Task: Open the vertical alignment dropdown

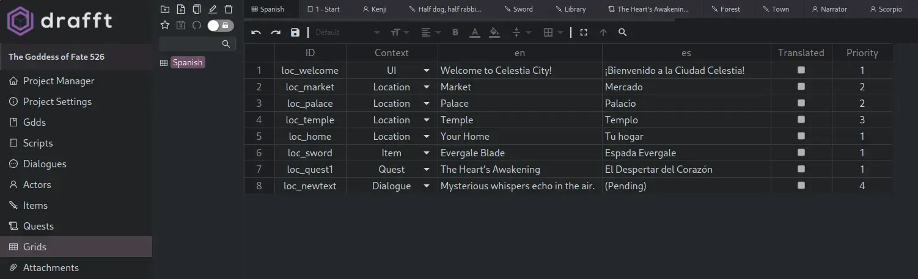Action: pos(521,32)
